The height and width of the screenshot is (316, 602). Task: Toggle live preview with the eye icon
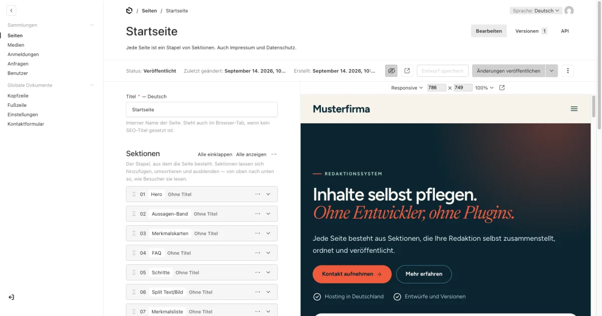[392, 71]
